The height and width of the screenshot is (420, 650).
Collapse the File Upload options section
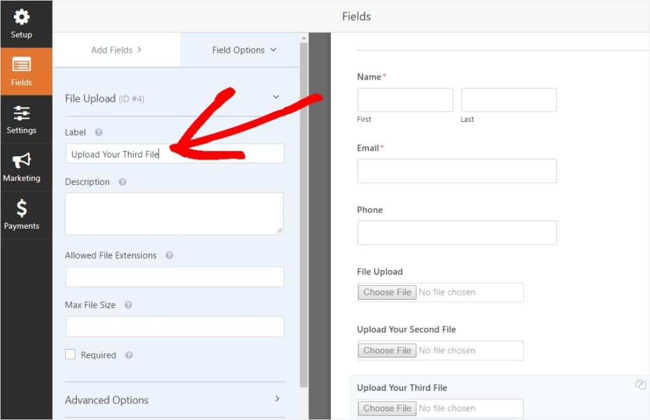(x=276, y=97)
